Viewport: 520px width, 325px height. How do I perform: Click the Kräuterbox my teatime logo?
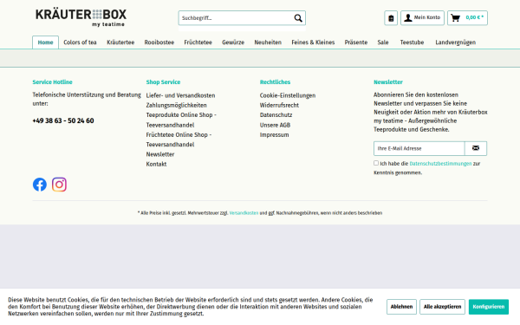point(81,18)
